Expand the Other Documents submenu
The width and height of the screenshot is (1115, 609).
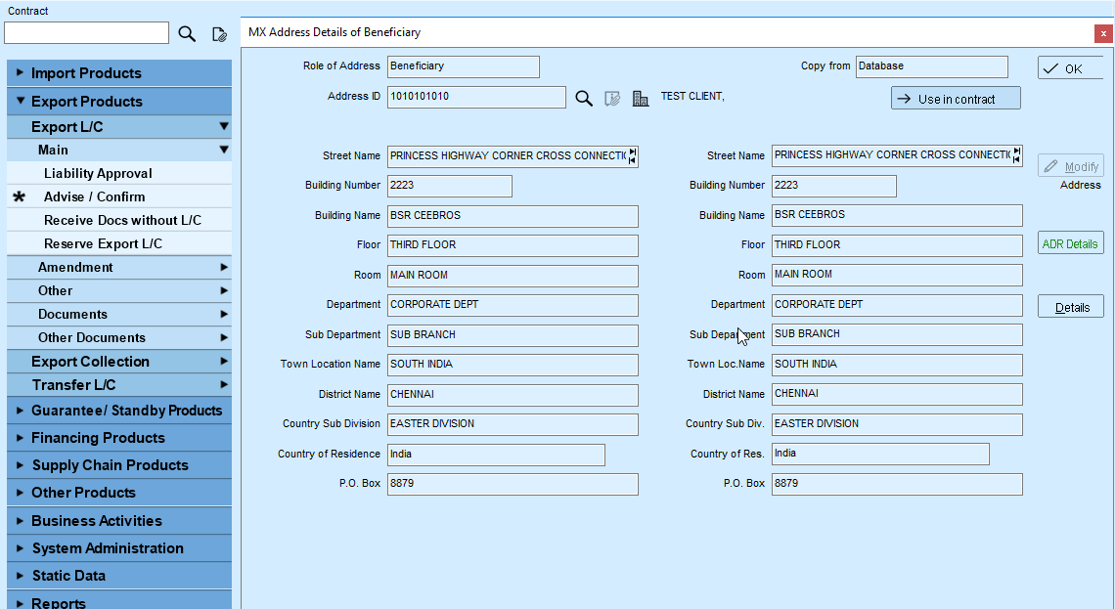click(x=119, y=337)
